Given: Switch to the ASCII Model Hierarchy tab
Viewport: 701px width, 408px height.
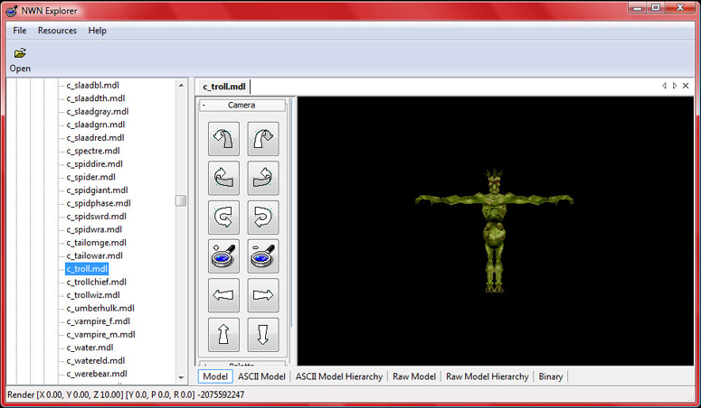Looking at the screenshot, I should tap(339, 376).
